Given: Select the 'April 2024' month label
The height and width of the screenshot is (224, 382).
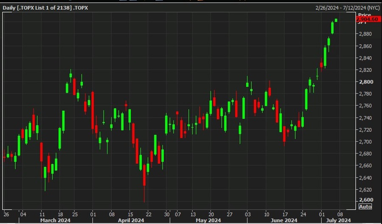Looking at the screenshot, I should point(131,221).
